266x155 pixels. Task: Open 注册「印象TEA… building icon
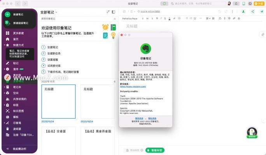7,135
